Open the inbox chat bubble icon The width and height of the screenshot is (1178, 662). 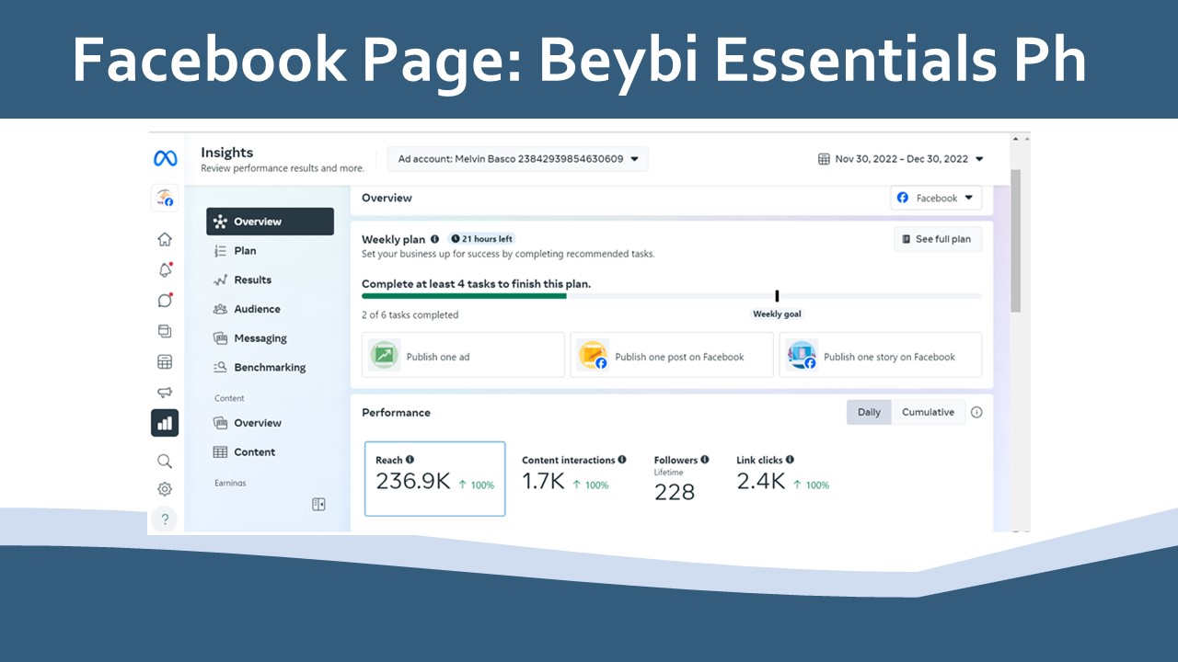tap(165, 300)
